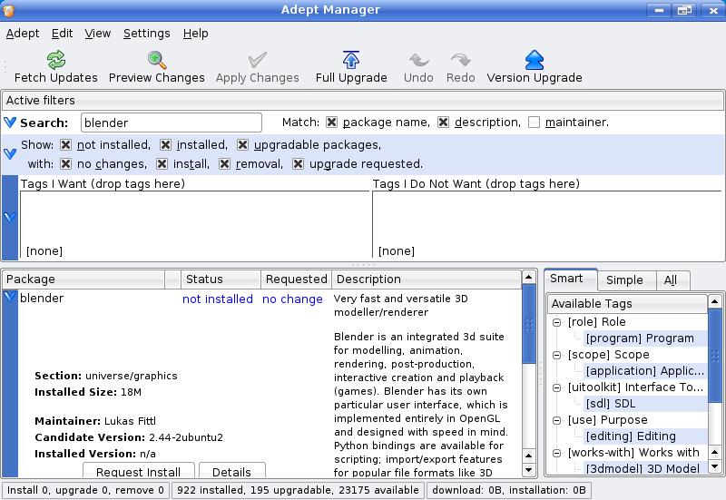
Task: Uncheck the no changes checkbox
Action: click(65, 164)
